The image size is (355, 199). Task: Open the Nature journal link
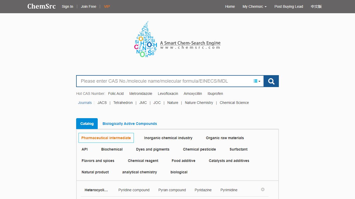tap(173, 103)
